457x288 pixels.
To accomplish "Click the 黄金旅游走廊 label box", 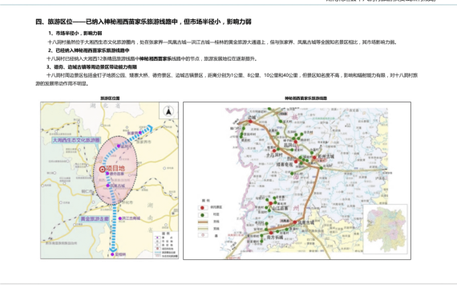I will click(x=95, y=218).
